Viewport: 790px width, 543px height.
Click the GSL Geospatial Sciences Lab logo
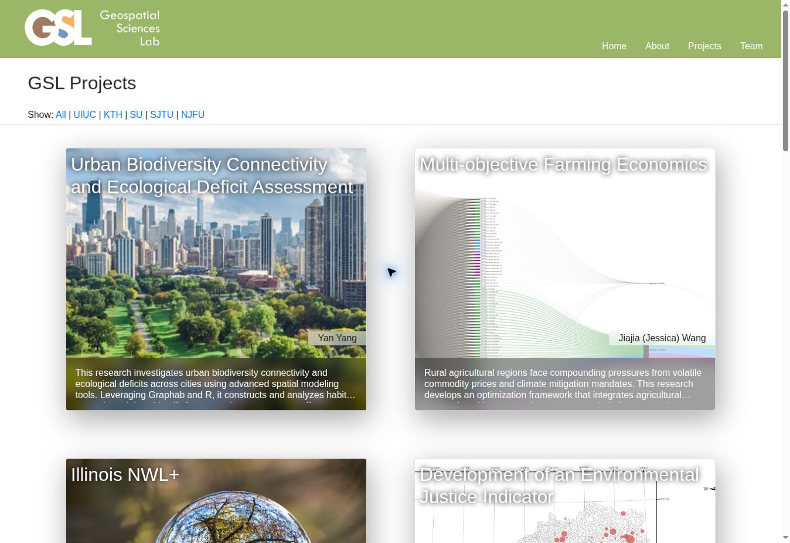(92, 28)
